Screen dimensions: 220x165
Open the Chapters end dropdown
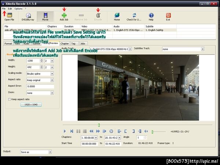click(x=120, y=138)
